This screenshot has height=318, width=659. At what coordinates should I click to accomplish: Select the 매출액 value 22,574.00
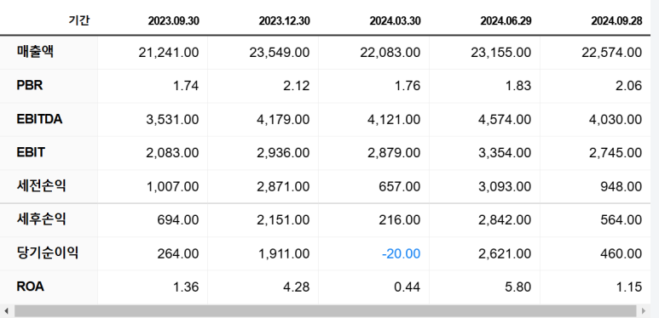[612, 53]
